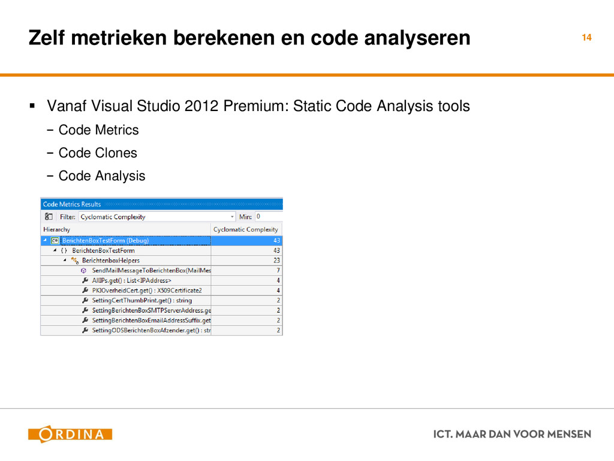The image size is (614, 461).
Task: Click the Ordina logo
Action: click(x=70, y=435)
